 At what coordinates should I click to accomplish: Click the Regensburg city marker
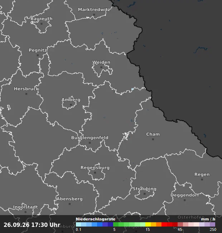[x=95, y=172]
